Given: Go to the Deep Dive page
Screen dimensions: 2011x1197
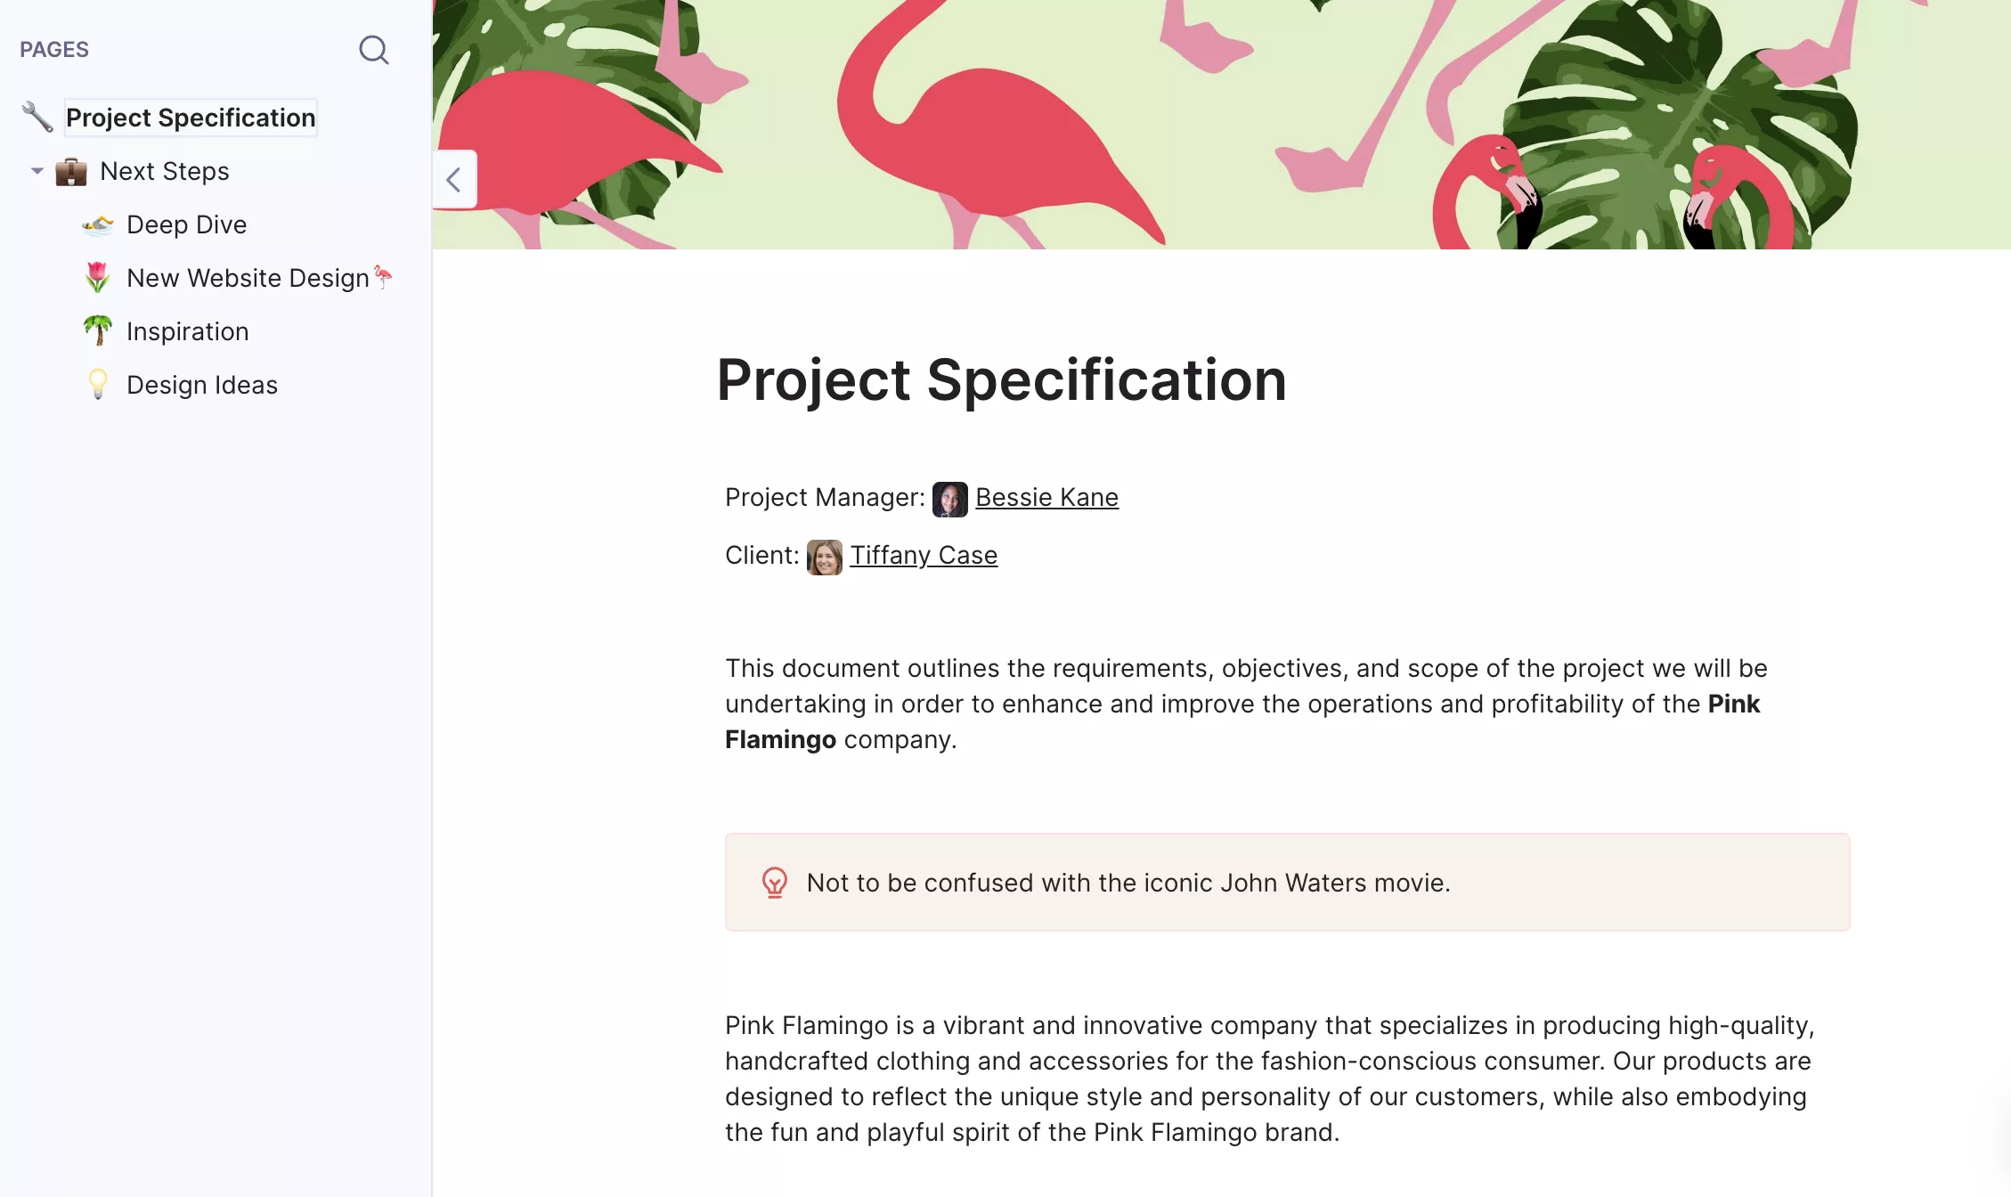Looking at the screenshot, I should tap(187, 224).
